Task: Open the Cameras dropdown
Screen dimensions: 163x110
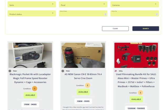Action: pyautogui.click(x=135, y=4)
